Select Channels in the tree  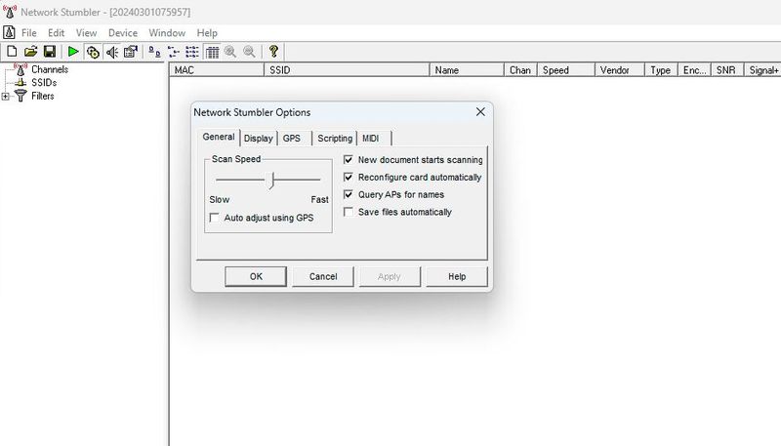(50, 69)
